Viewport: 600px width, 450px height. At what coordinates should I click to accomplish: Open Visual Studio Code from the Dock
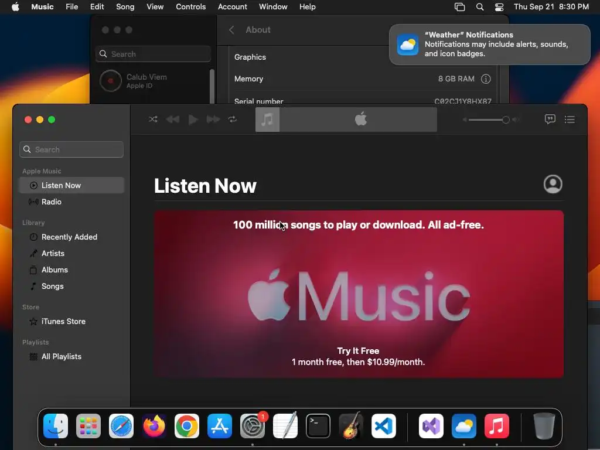tap(384, 426)
